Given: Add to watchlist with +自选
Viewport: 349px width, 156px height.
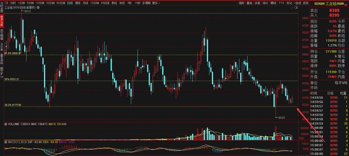Looking at the screenshot, I should (298, 3).
